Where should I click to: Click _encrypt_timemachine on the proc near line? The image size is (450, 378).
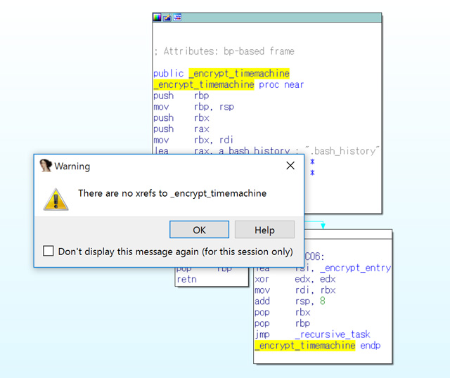(x=203, y=84)
